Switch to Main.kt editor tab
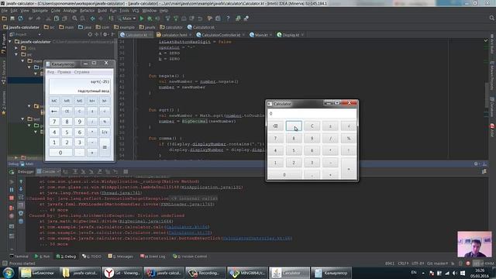Image resolution: width=496 pixels, height=279 pixels. pyautogui.click(x=260, y=35)
